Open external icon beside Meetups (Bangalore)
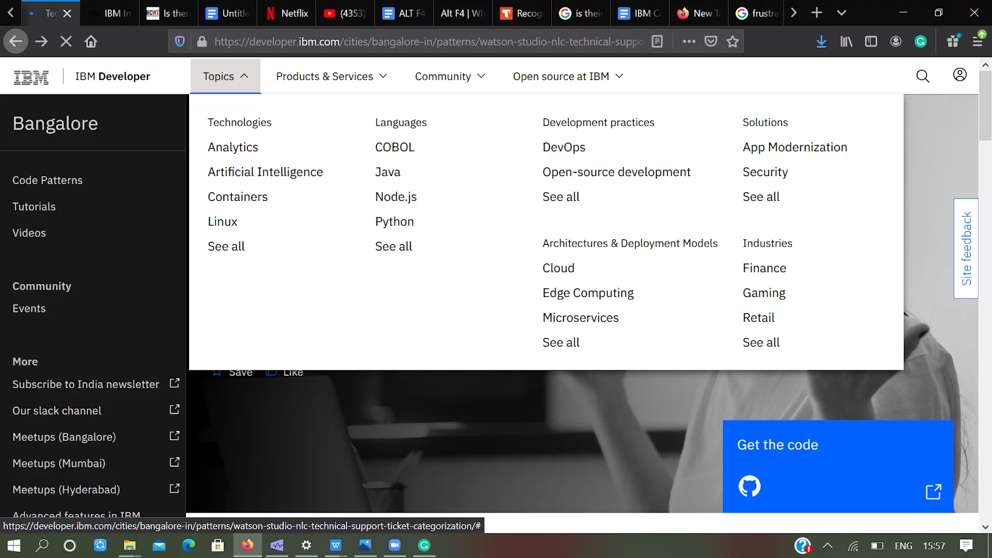The height and width of the screenshot is (558, 992). tap(174, 436)
